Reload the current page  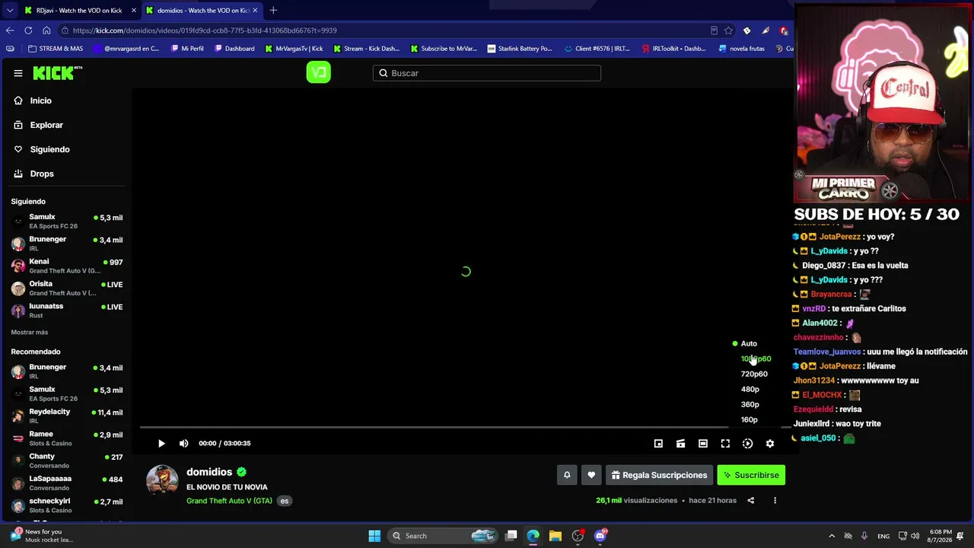click(x=28, y=30)
